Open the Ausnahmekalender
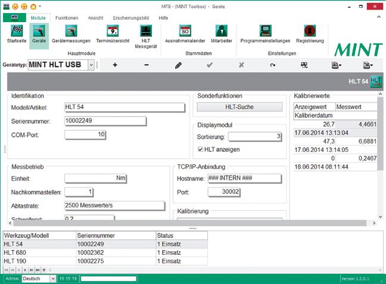Viewport: 386px width, 284px height. coord(185,35)
